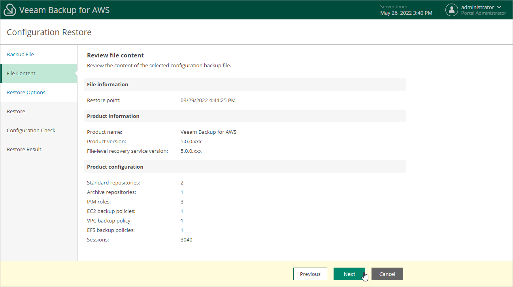Open the Restore Options step
Screen dimensions: 513x287
pyautogui.click(x=26, y=92)
